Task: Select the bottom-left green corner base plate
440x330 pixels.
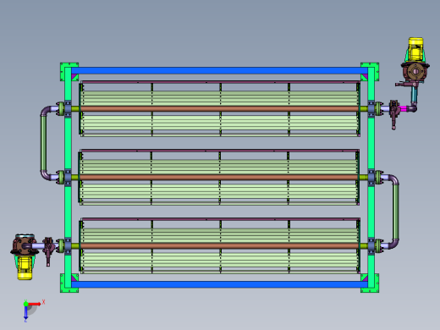Action: (x=63, y=283)
